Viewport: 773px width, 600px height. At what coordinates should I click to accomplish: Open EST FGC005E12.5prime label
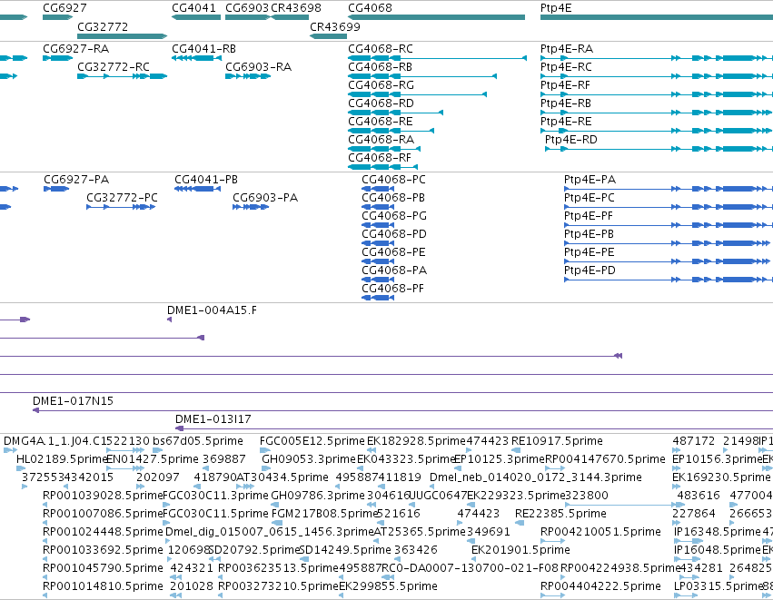coord(312,441)
